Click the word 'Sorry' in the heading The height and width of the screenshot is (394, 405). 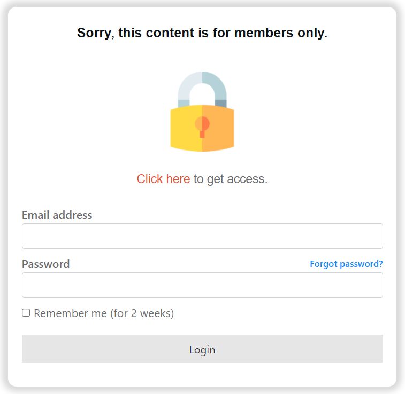pos(94,33)
